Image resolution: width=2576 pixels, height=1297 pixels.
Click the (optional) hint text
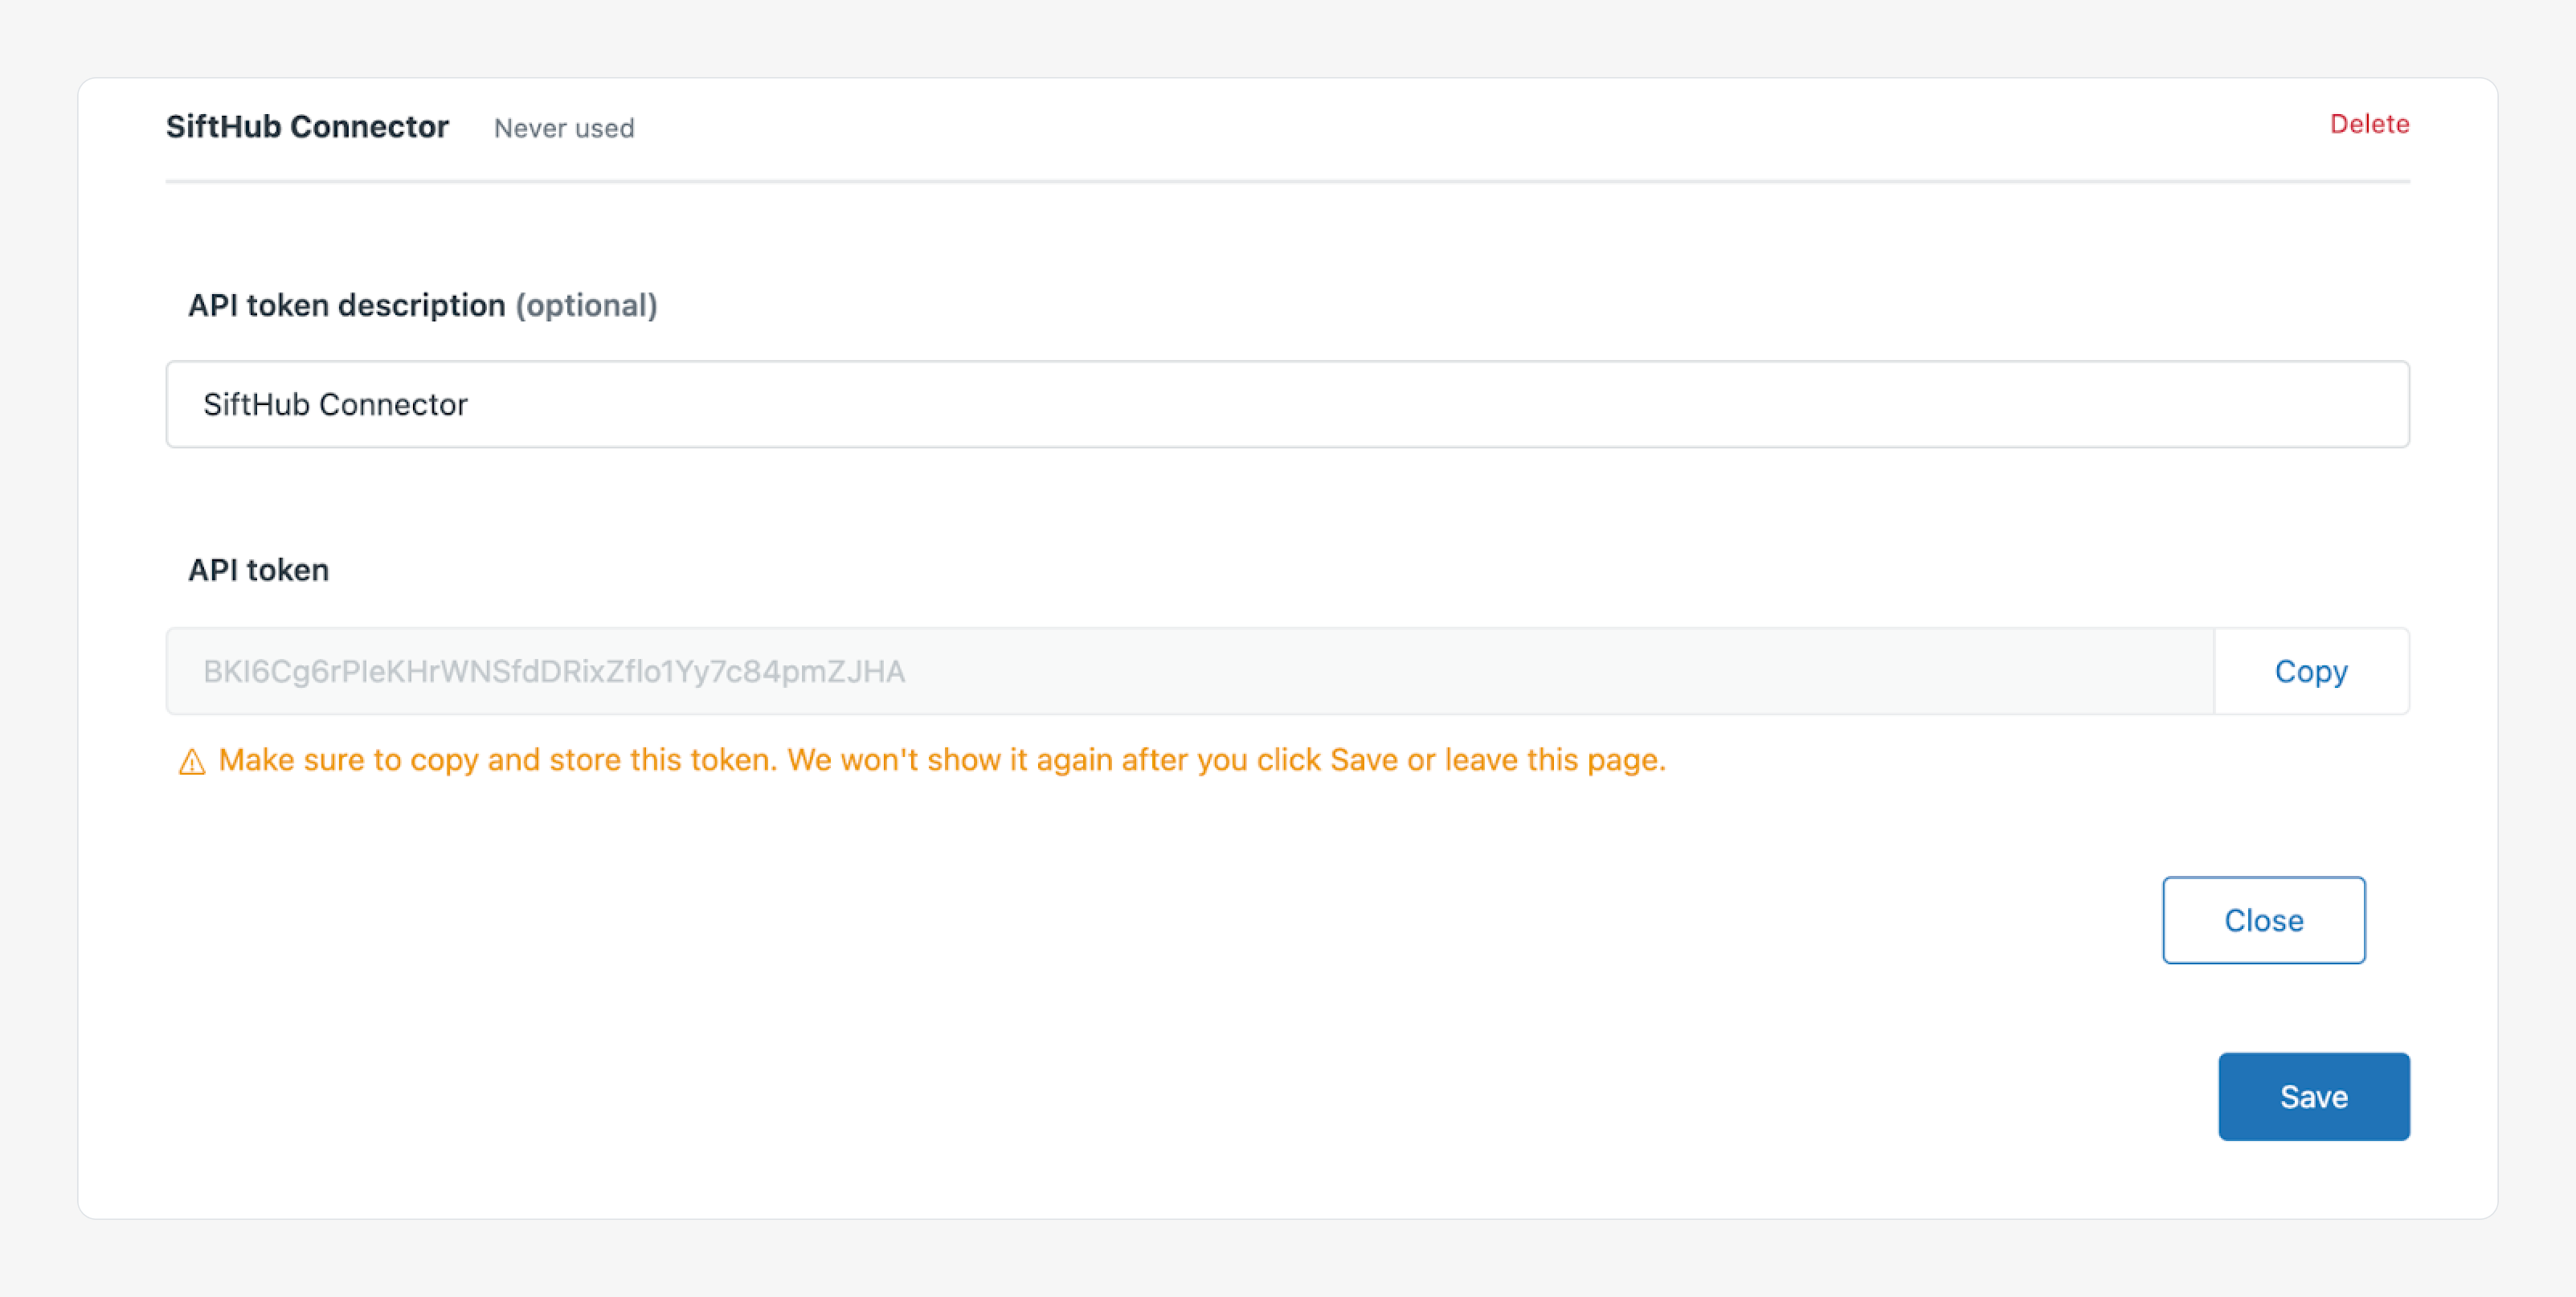click(x=586, y=305)
